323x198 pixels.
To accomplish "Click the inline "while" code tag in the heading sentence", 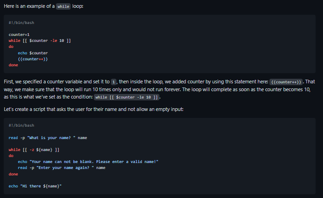I will (x=63, y=7).
